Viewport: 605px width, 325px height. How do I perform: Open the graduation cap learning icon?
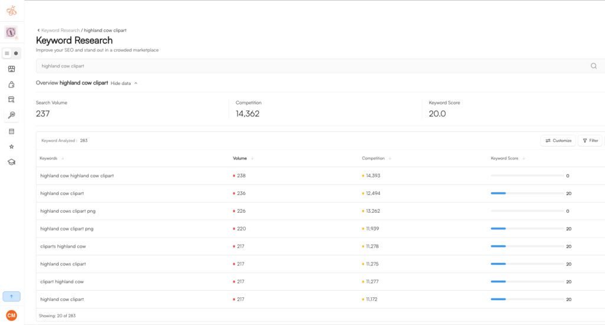pyautogui.click(x=11, y=162)
